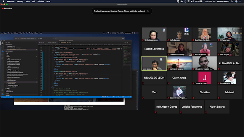
Task: Click the battery status icon
Action: [x=201, y=2]
